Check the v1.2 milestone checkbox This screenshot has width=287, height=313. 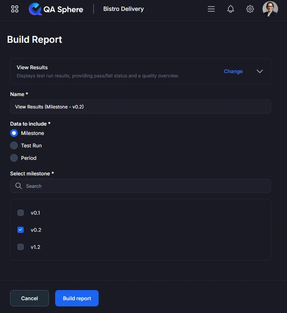coord(20,247)
